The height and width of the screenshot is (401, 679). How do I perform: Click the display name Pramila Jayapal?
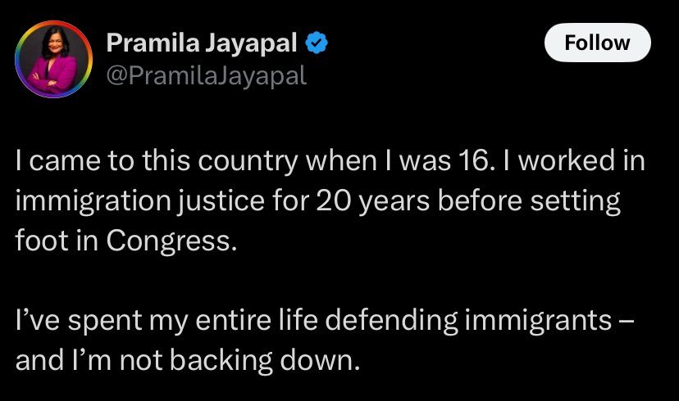click(x=202, y=43)
